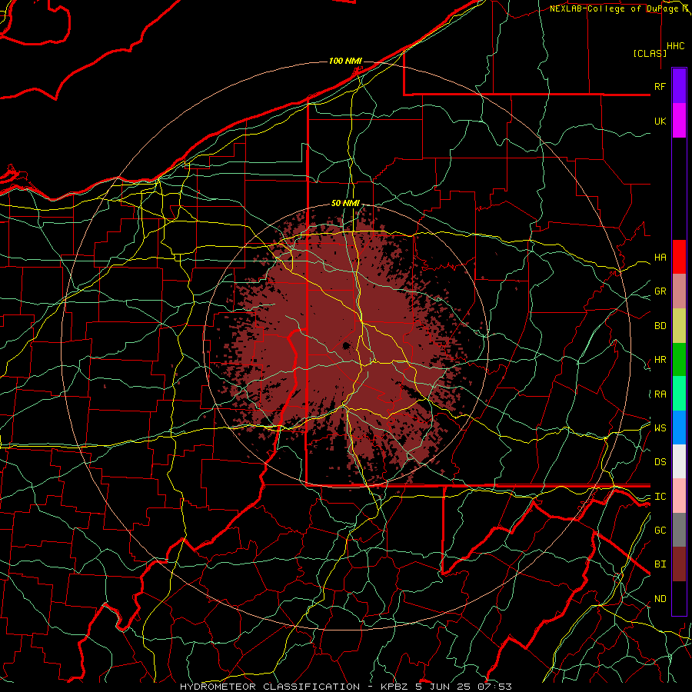Click the BI brown legend swatch
Viewport: 692px width, 692px height.
[x=679, y=564]
